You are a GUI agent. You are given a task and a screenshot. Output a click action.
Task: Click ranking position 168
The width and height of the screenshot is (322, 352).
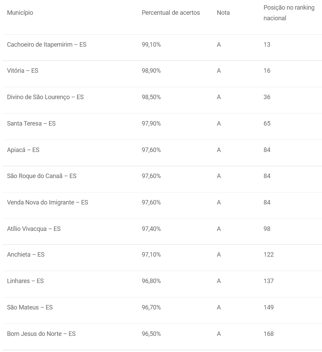tap(269, 334)
